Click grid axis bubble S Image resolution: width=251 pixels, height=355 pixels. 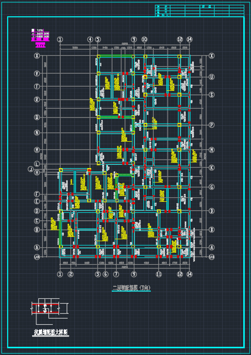[x=212, y=95]
